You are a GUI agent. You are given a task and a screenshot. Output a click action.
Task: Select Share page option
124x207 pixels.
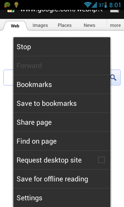click(62, 122)
